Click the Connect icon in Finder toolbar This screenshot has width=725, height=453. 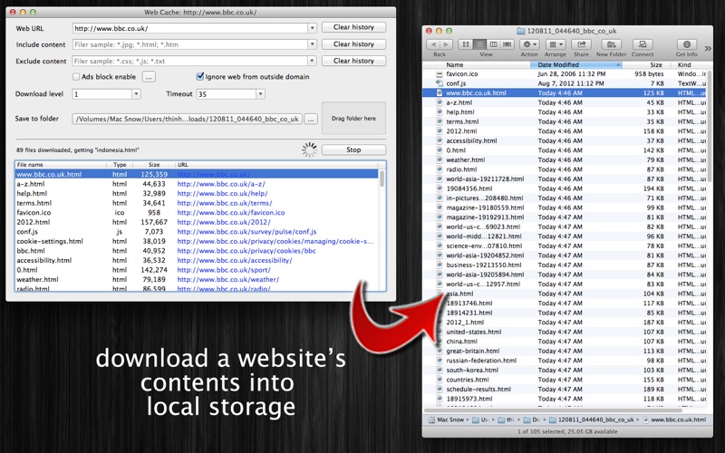[x=643, y=44]
